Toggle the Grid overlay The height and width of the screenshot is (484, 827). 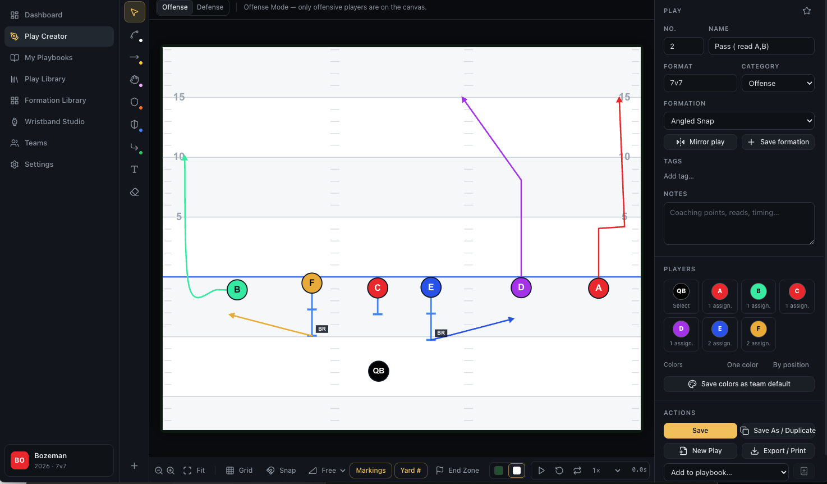click(x=239, y=471)
